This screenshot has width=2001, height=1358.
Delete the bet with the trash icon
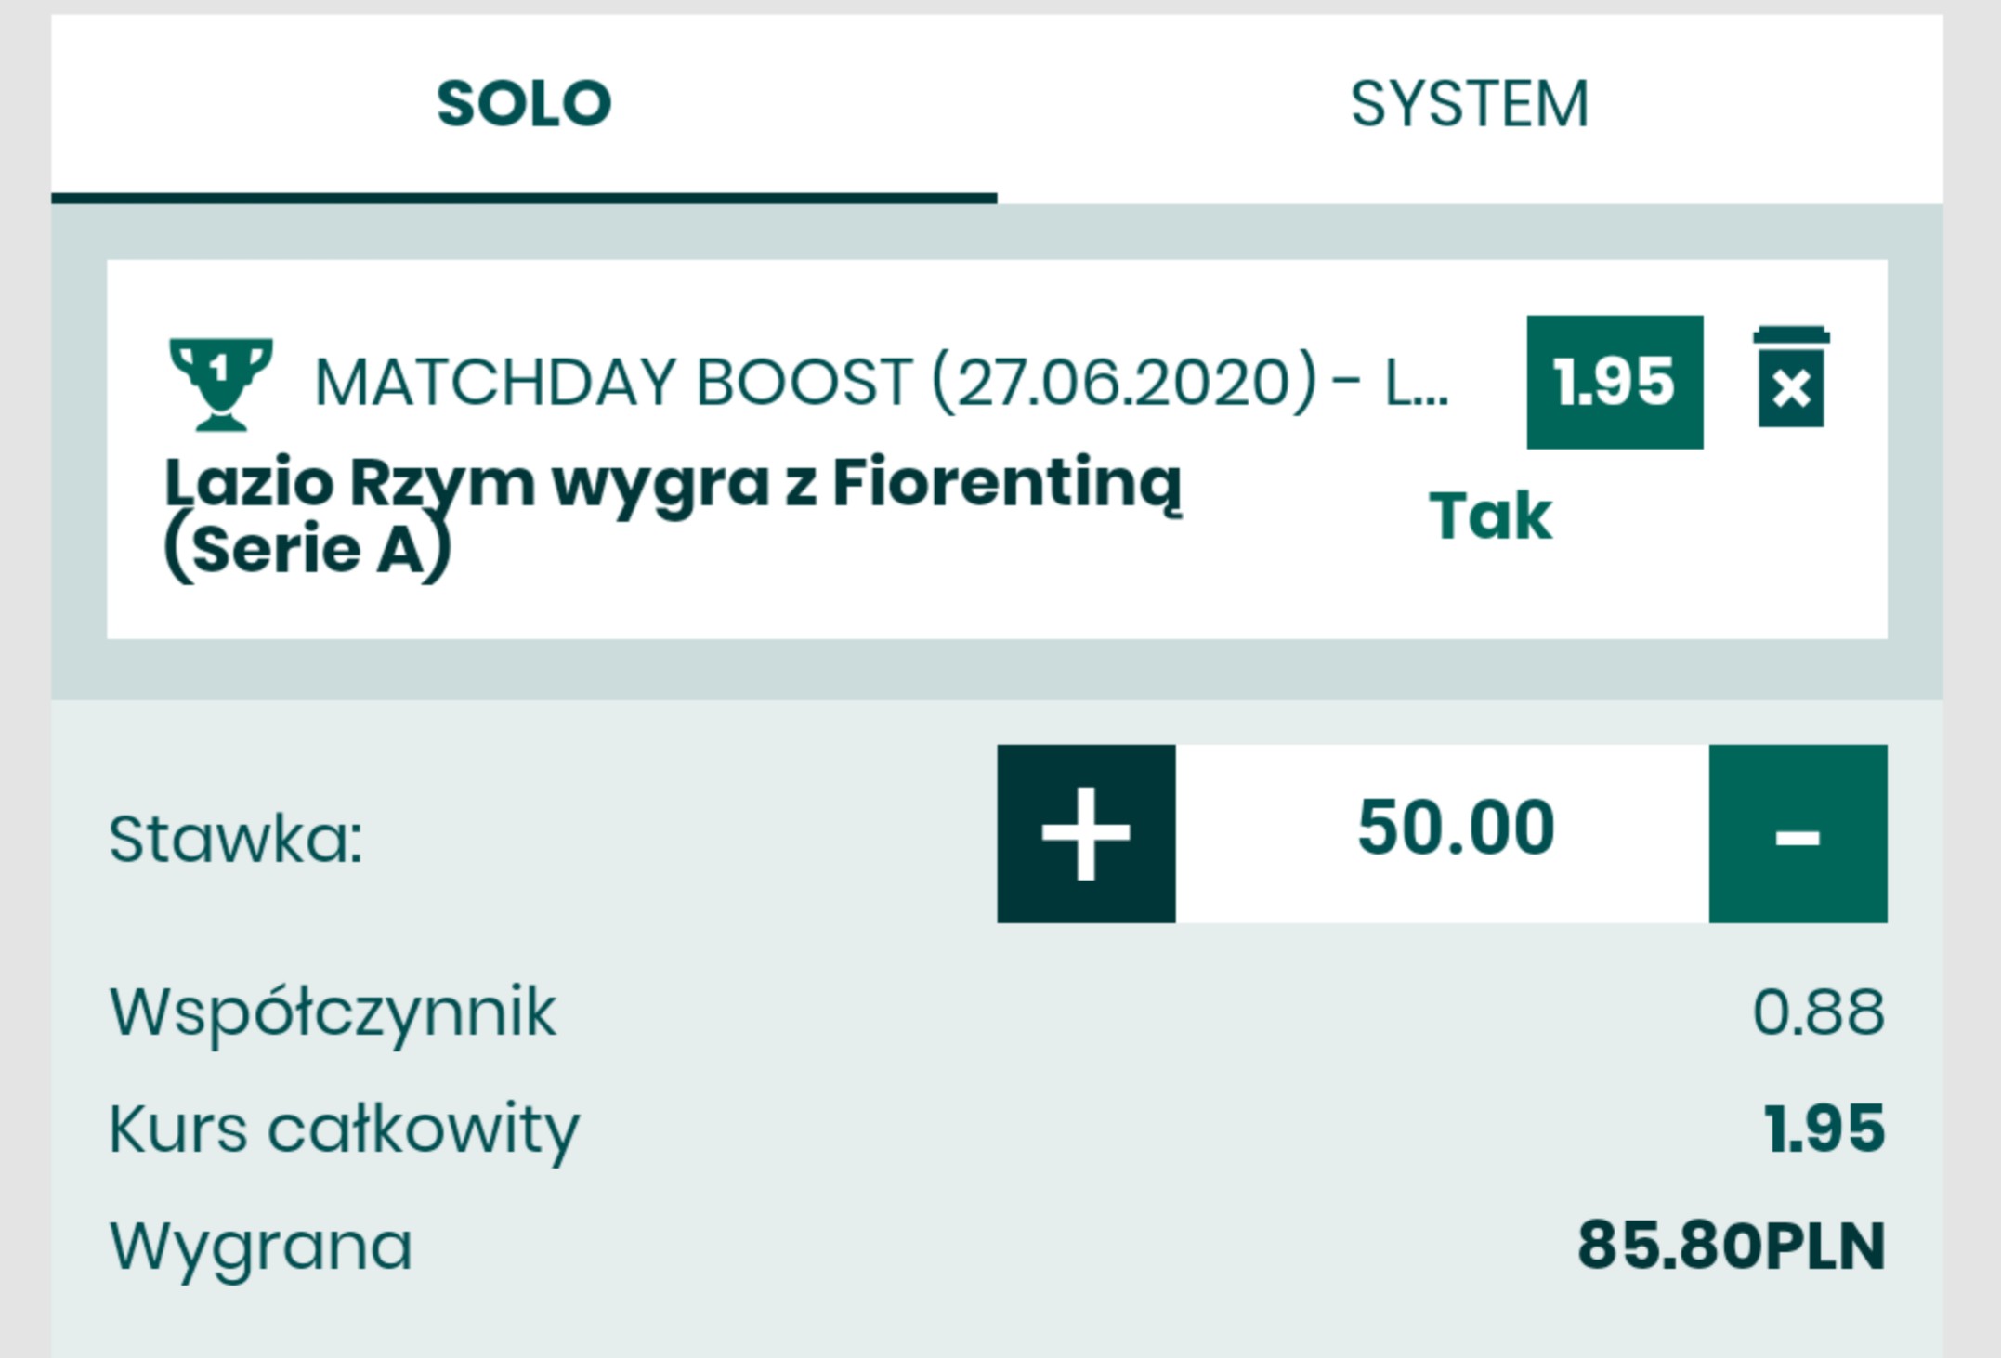pos(1791,378)
